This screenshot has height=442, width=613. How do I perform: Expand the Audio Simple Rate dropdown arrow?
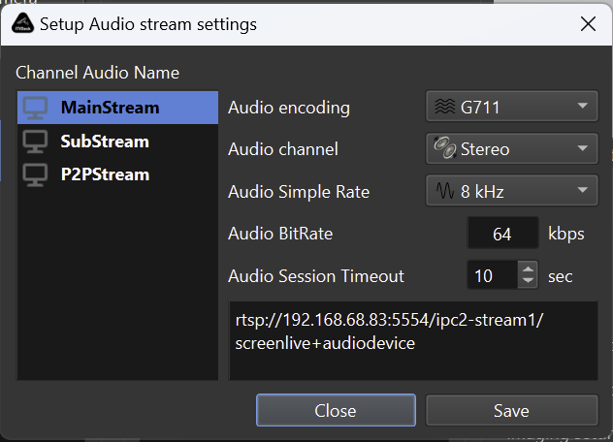582,191
